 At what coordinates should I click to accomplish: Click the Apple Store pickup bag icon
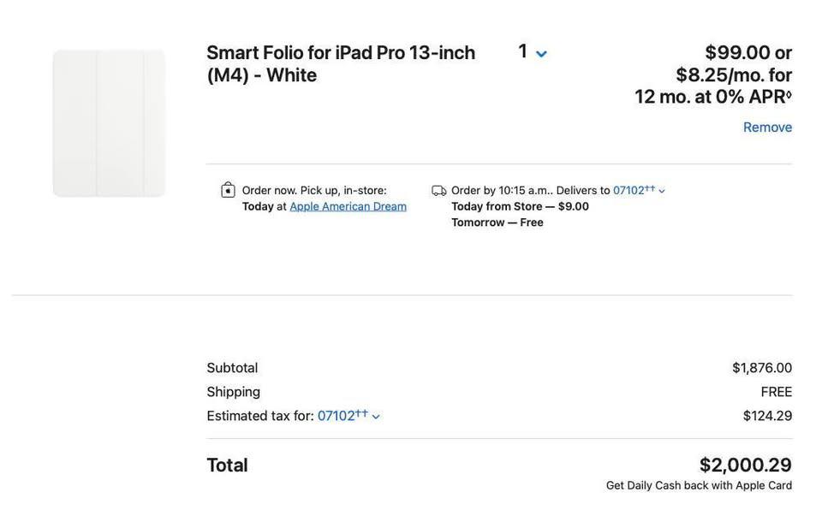(228, 190)
